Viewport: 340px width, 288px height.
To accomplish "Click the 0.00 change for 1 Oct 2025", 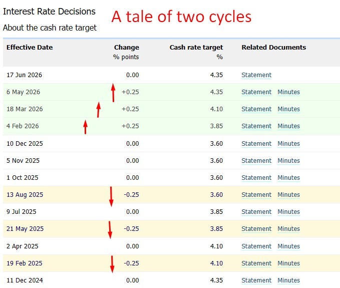I will point(133,178).
